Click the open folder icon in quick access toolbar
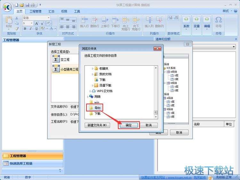Image resolution: width=240 pixels, height=180 pixels. tap(22, 5)
